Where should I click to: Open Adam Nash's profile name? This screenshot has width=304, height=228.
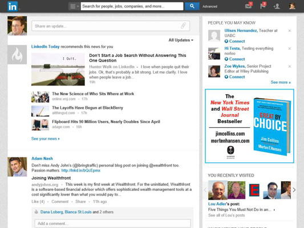(x=42, y=158)
